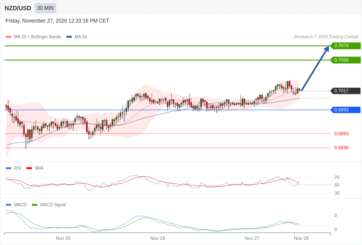Click the 30 MIN timeframe badge

(x=45, y=8)
